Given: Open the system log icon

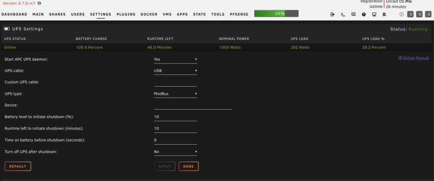Looking at the screenshot, I should (385, 14).
